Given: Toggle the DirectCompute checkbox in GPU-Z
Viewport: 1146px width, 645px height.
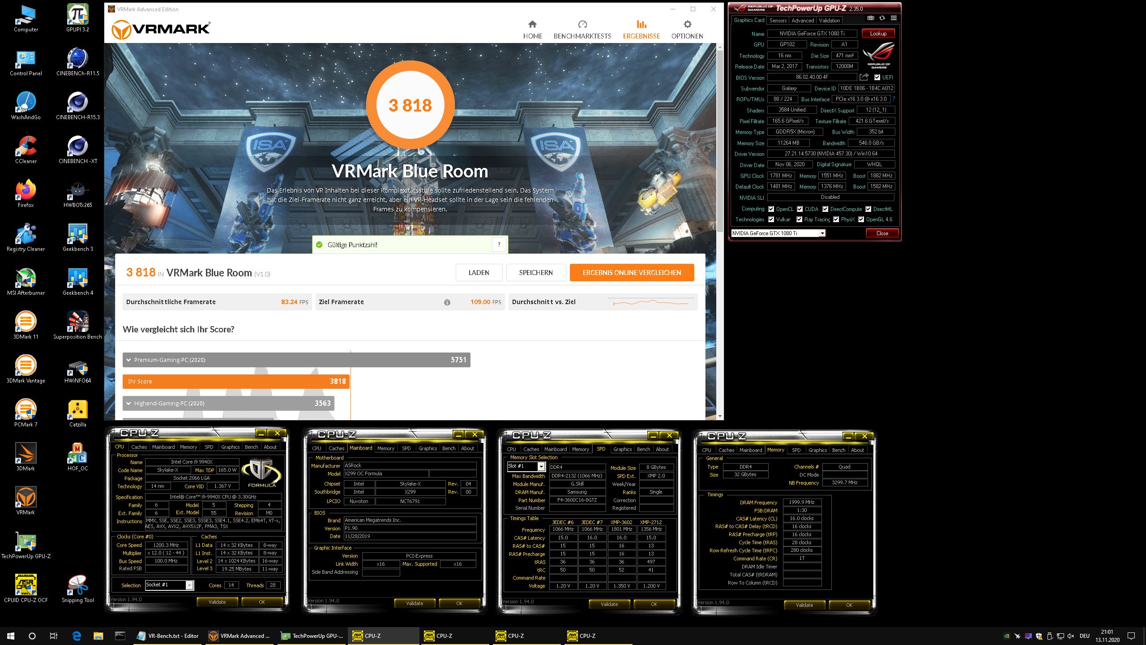Looking at the screenshot, I should (825, 209).
